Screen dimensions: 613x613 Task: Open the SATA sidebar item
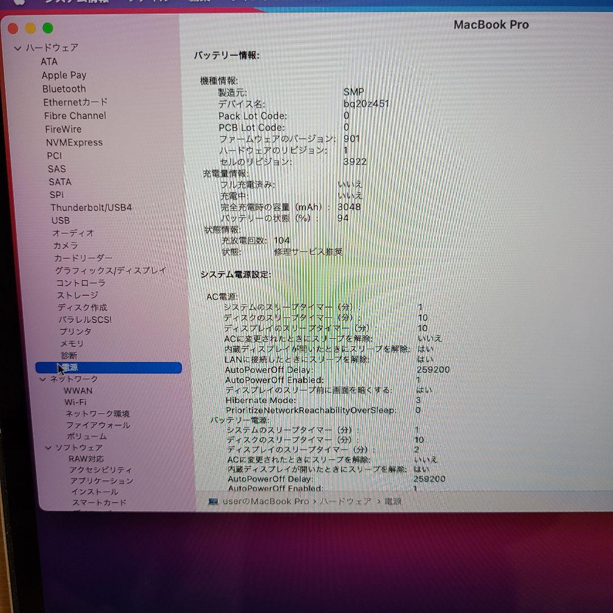point(60,182)
